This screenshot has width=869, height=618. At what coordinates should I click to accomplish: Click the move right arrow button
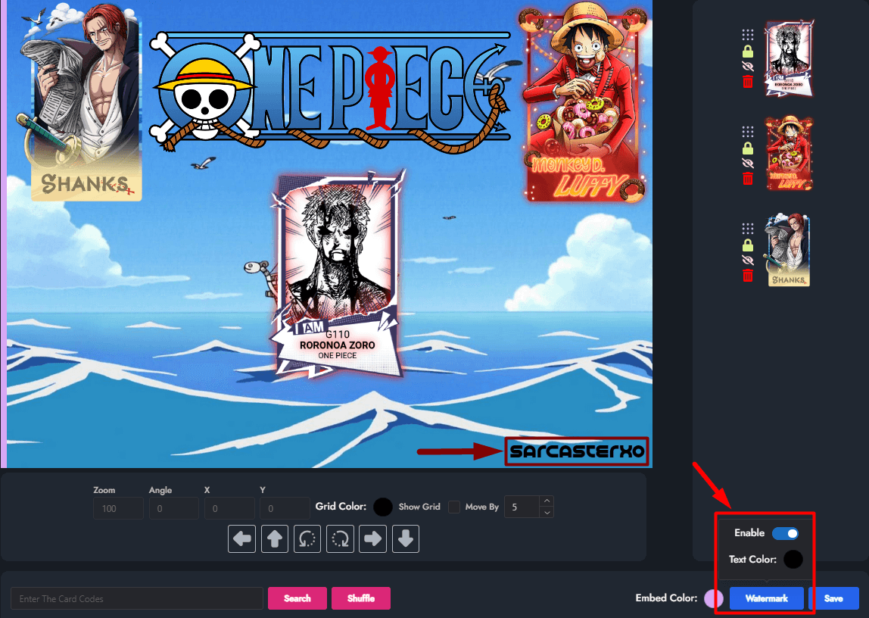373,538
